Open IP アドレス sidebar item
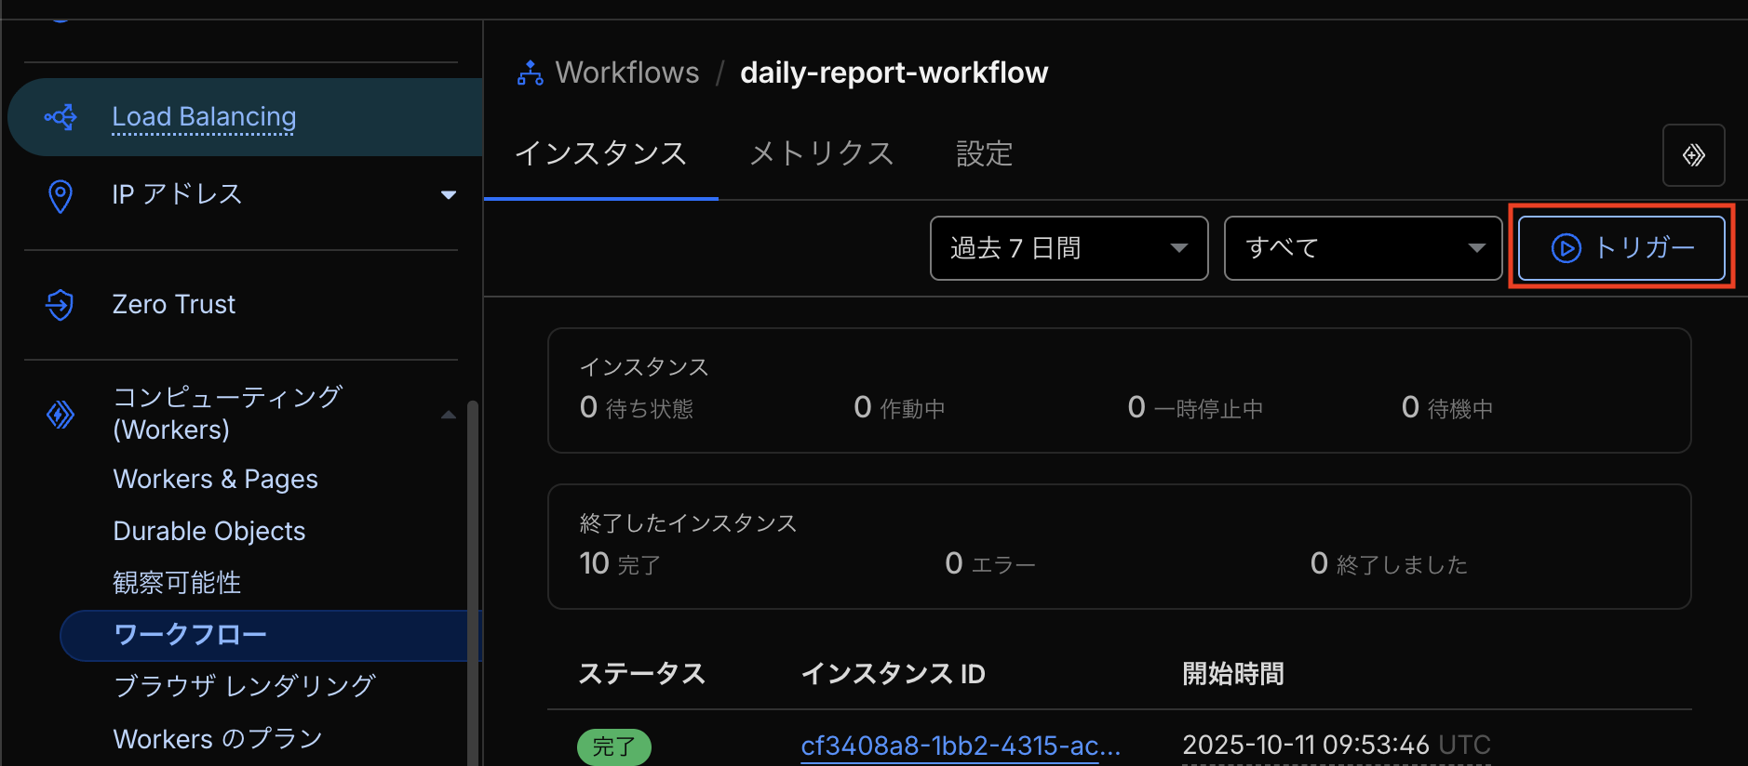 (177, 194)
